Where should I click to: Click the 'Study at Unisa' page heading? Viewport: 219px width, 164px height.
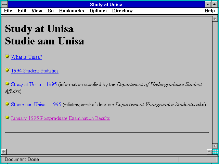pyautogui.click(x=39, y=29)
